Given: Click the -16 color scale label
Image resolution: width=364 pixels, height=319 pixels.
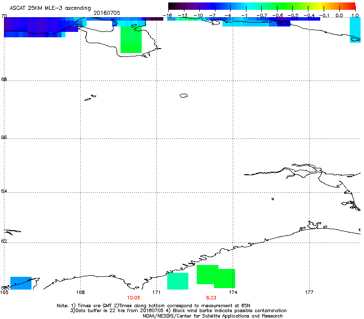Looking at the screenshot, I should (x=167, y=16).
